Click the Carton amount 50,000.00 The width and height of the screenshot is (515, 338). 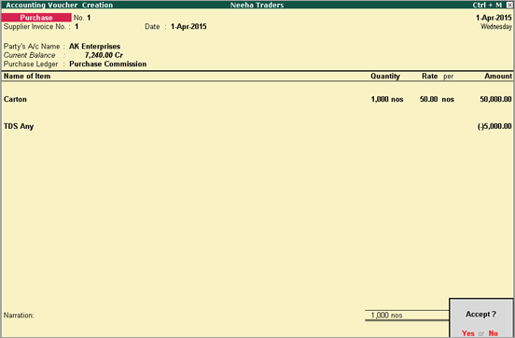(495, 99)
